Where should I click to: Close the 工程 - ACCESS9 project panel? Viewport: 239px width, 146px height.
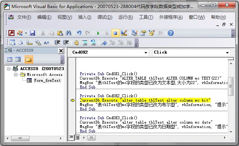(x=61, y=51)
